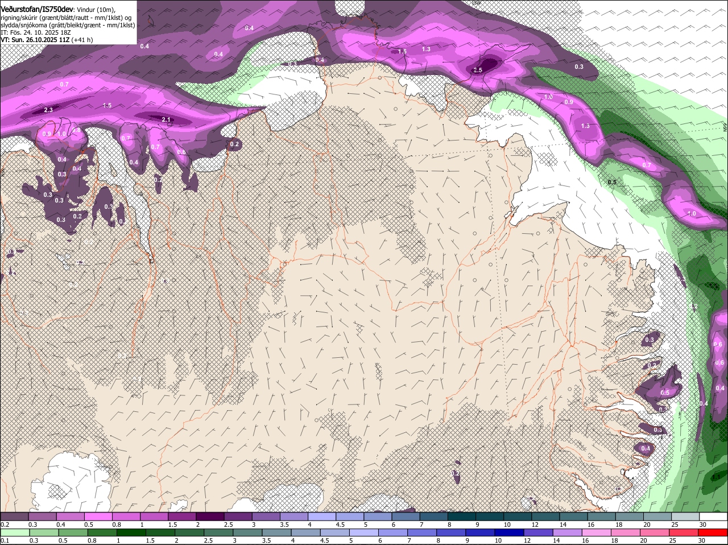Click rain legend swatch between 0.1 and 0.3
This screenshot has height=545, width=728.
click(14, 532)
